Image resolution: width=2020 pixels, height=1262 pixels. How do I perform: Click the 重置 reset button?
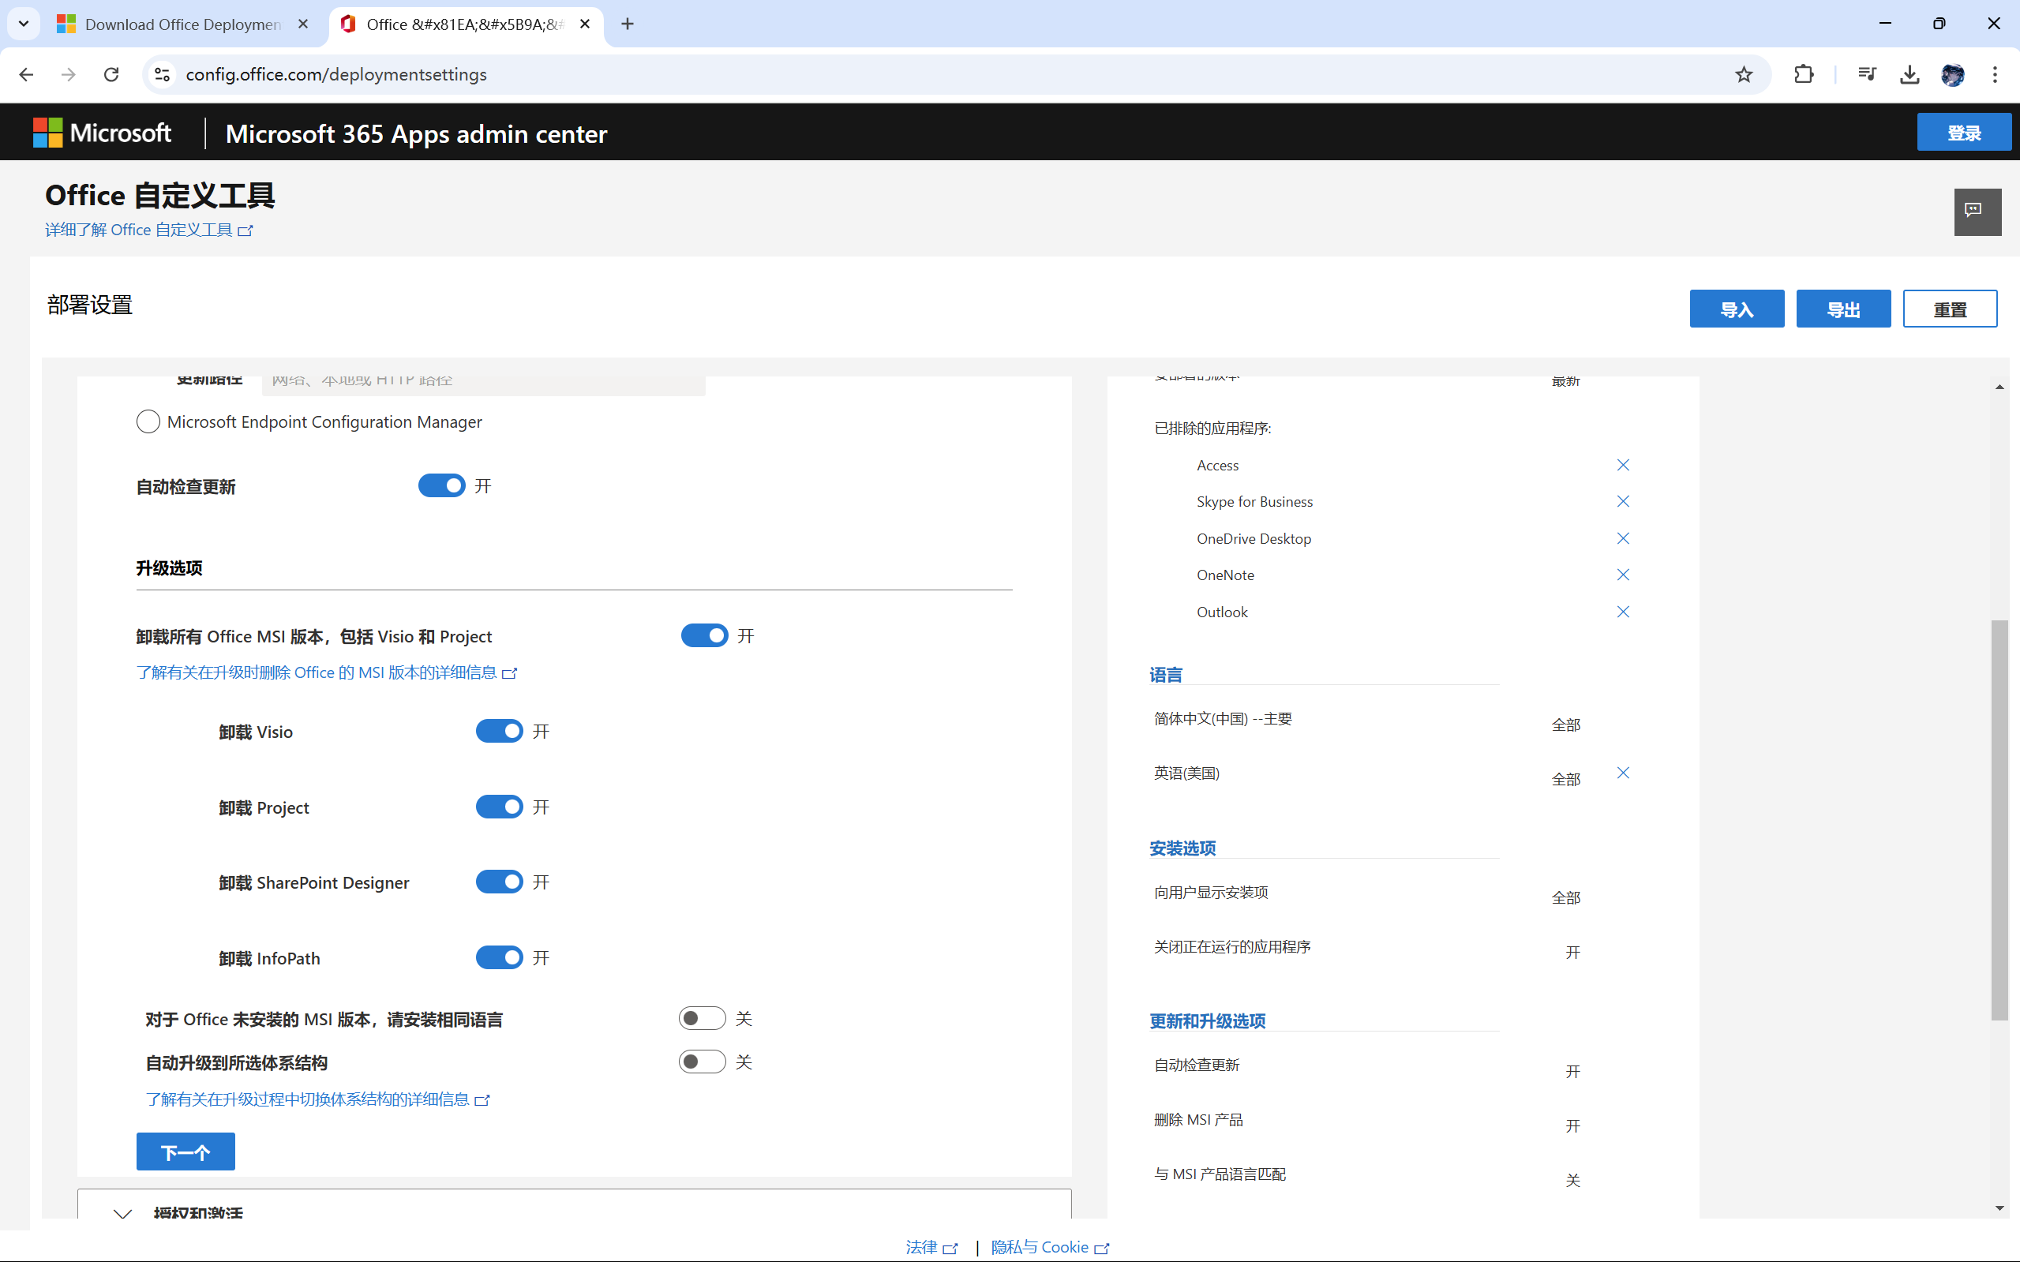click(x=1950, y=309)
